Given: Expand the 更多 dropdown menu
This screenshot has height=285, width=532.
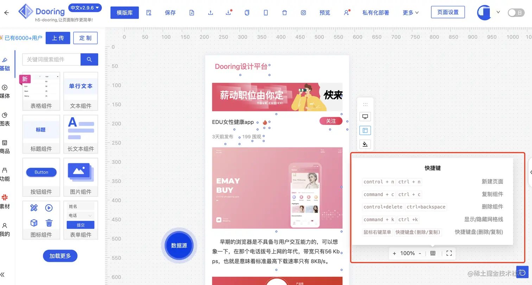Looking at the screenshot, I should click(411, 13).
